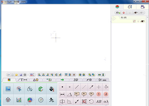Viewport: 149px width, 106px height.
Task: Open the line and text tools tab
Action: click(x=22, y=80)
